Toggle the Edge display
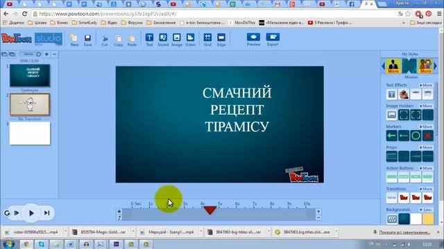444x249 pixels. pyautogui.click(x=221, y=40)
